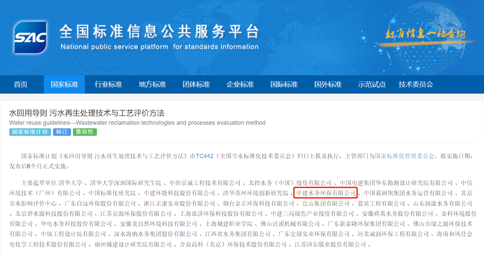Click the 国家标准计划 tag
The image size is (484, 254).
(x=30, y=132)
